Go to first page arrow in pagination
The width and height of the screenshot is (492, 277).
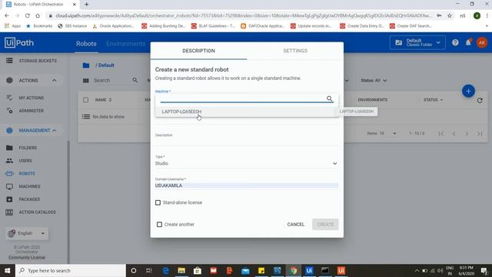(x=440, y=134)
